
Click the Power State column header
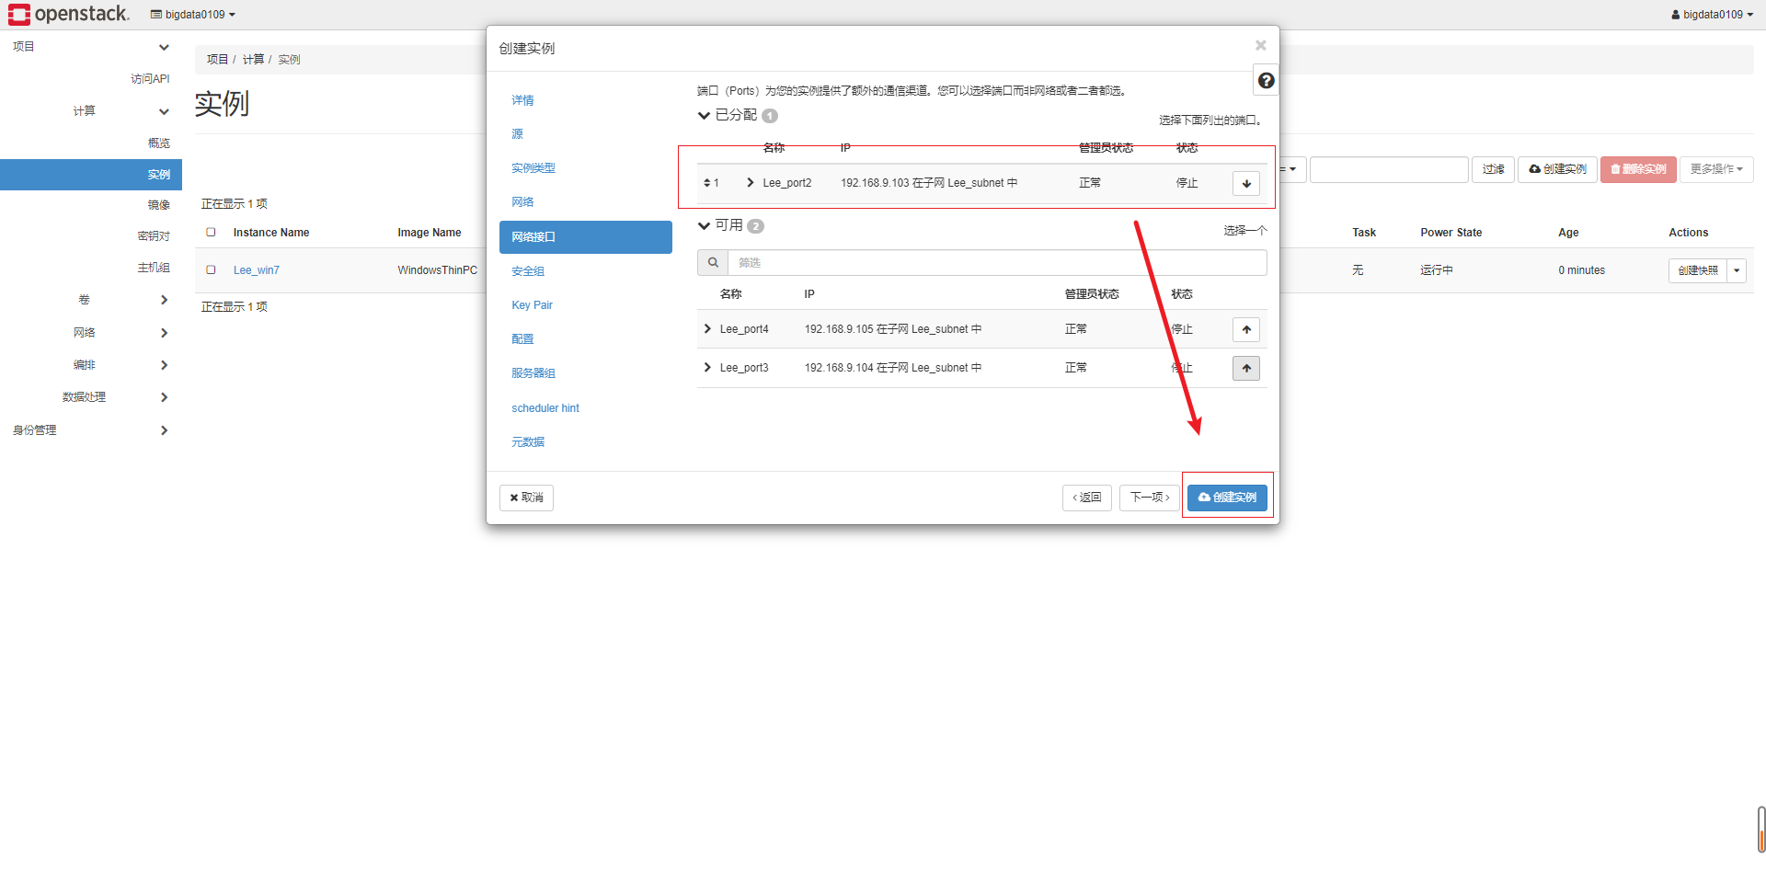[x=1451, y=233]
